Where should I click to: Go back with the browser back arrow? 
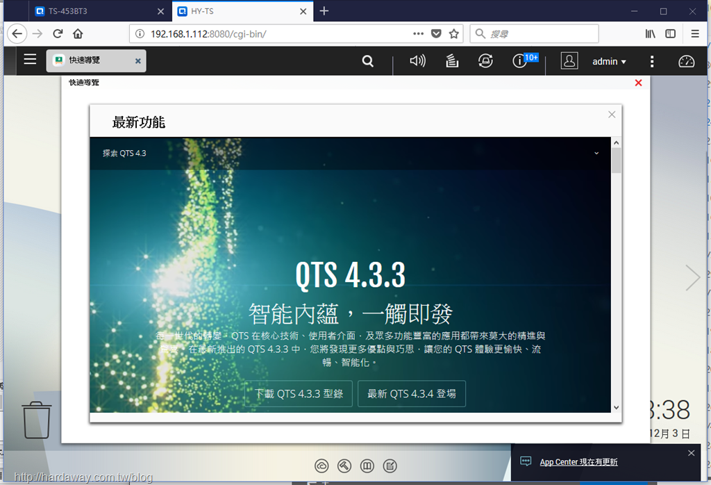coord(17,33)
